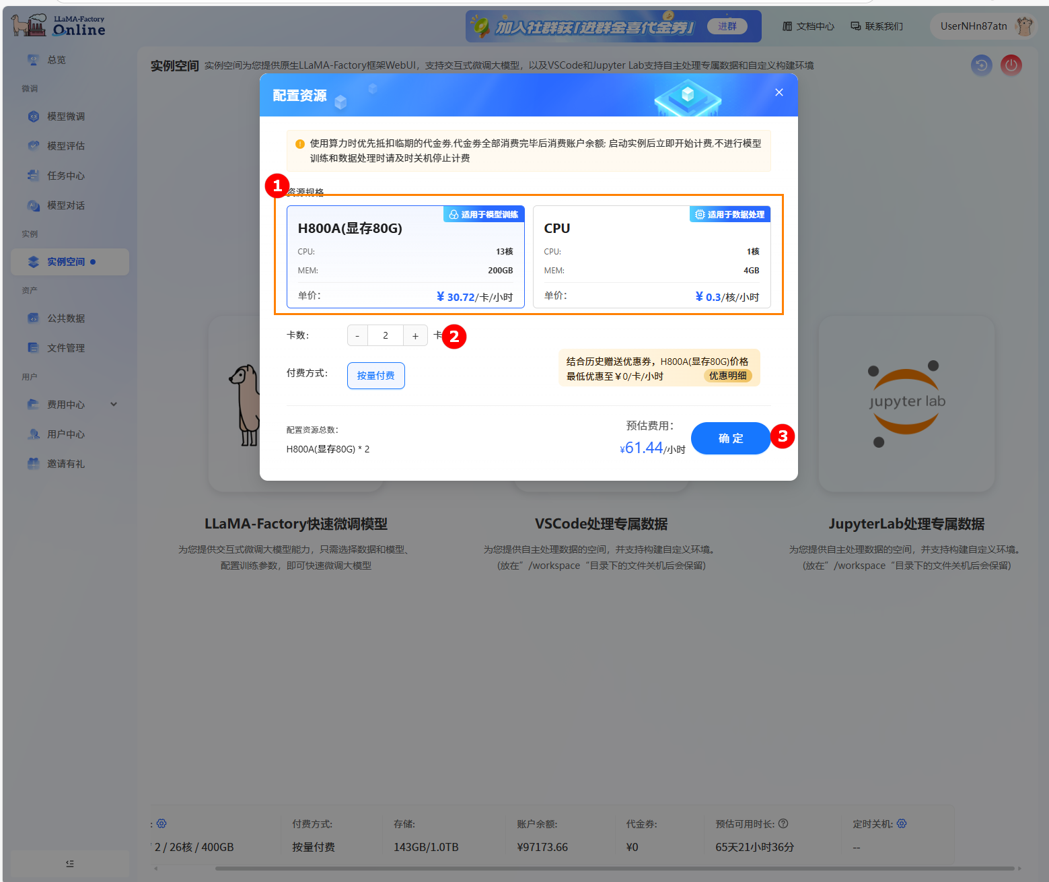This screenshot has width=1049, height=882.
Task: Open 模型微调 in the sidebar
Action: coord(66,116)
